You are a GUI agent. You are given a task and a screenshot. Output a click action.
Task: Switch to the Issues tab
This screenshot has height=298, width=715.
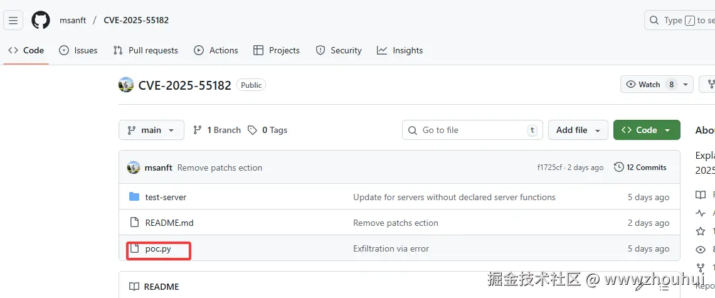[x=78, y=50]
